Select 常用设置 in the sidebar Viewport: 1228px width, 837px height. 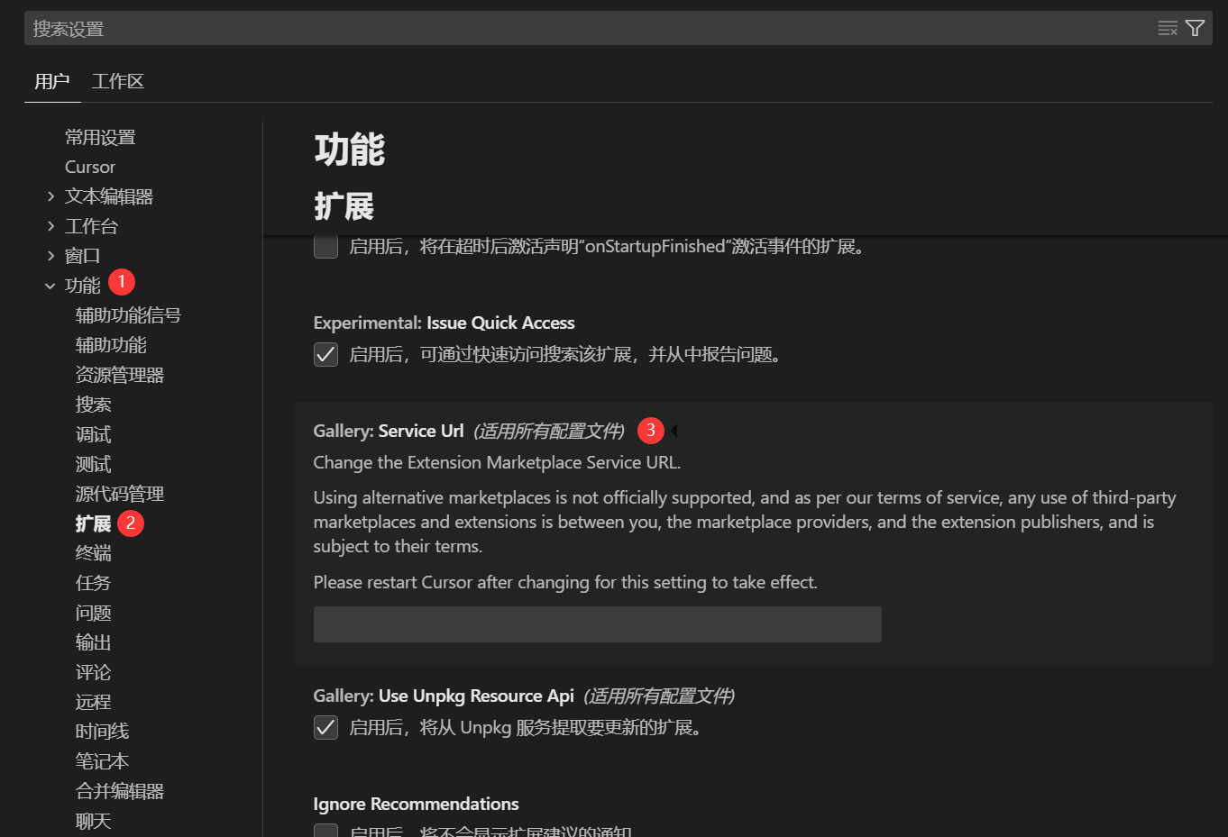coord(100,137)
